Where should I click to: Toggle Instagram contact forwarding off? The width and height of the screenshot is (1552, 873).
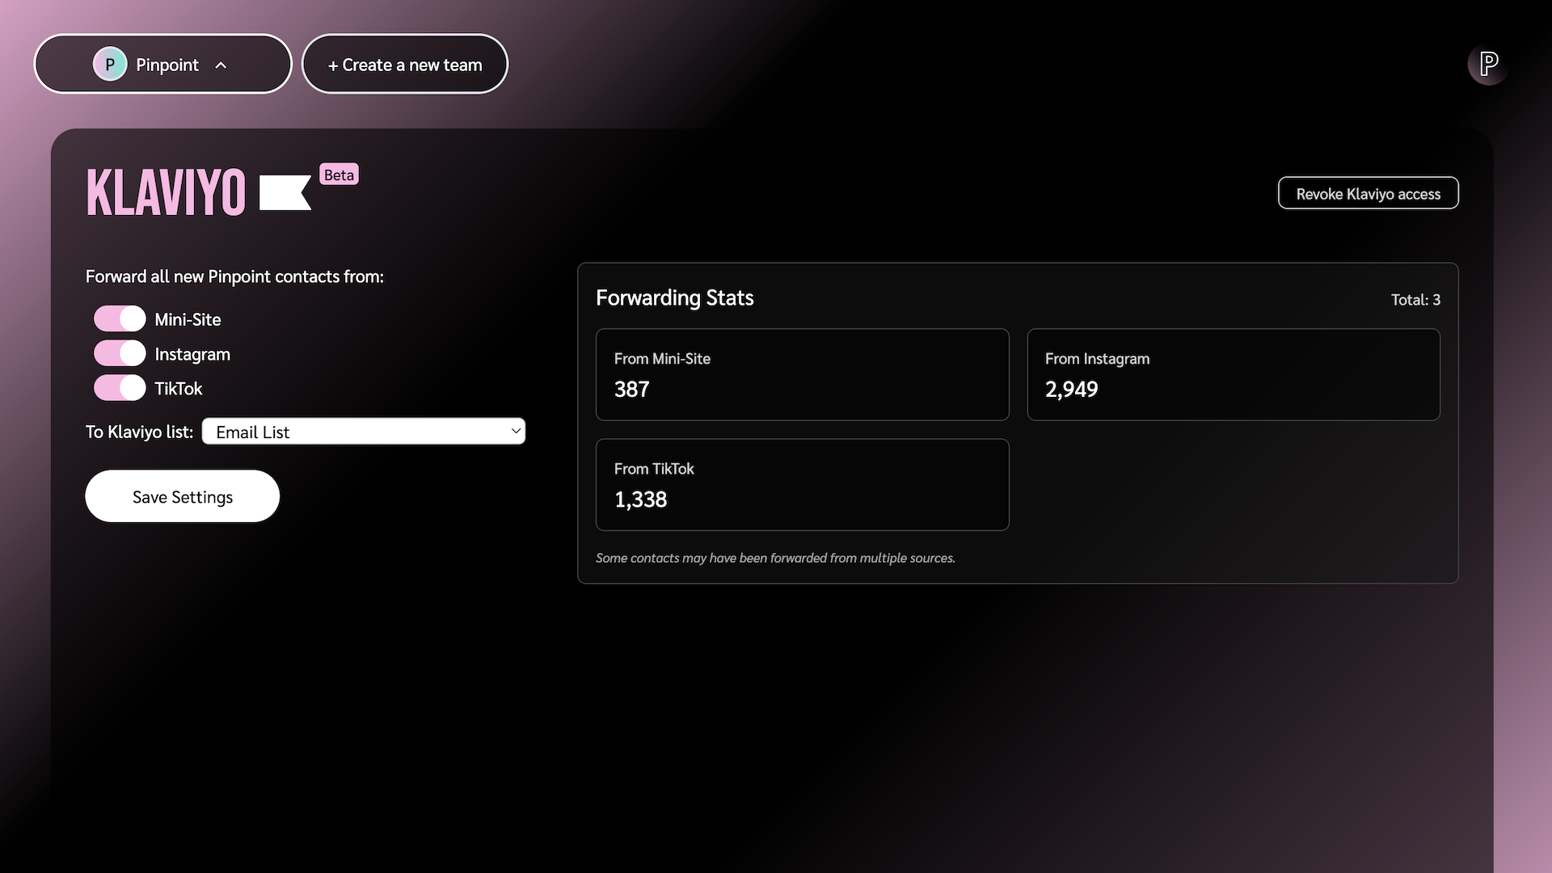(x=120, y=353)
